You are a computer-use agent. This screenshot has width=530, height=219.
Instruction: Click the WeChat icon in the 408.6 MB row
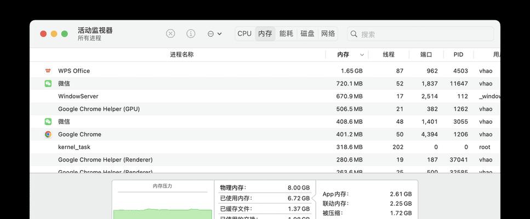click(x=48, y=122)
